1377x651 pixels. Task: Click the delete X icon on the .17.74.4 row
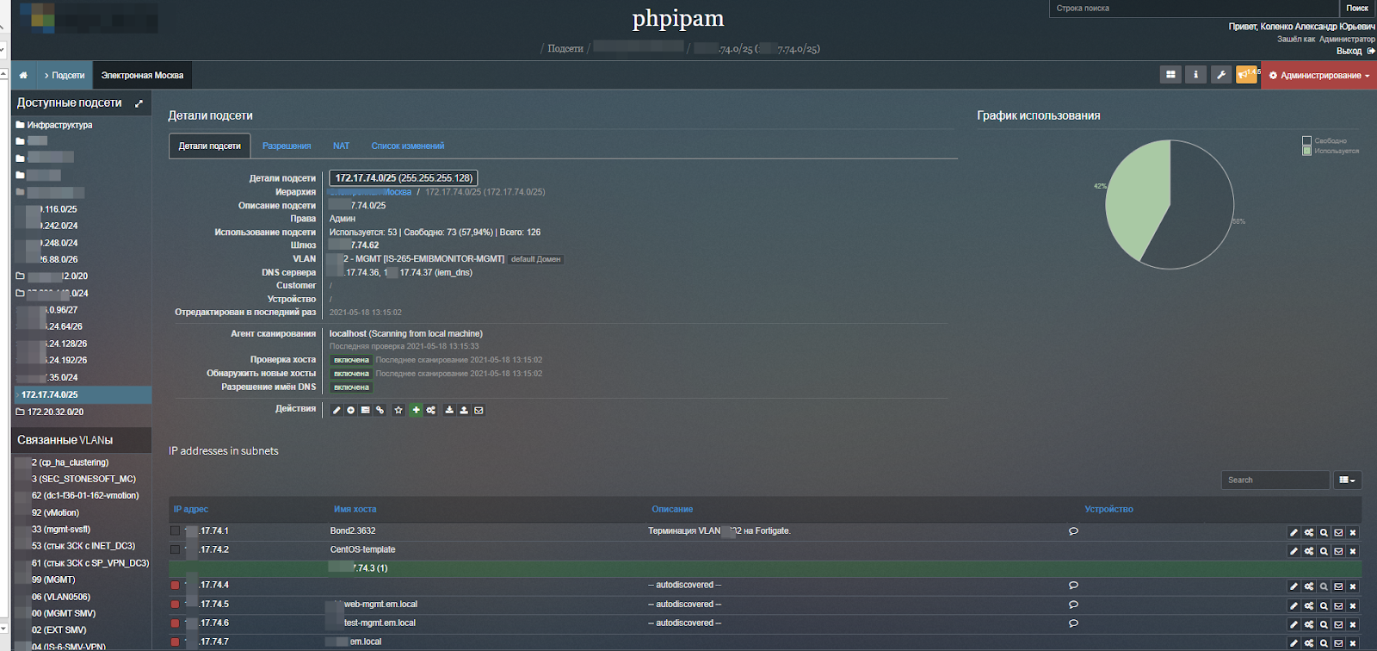1353,586
